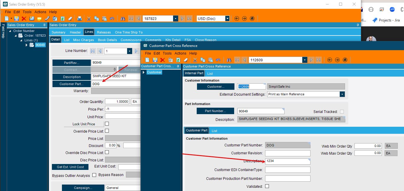
Task: Select tree item 90849 under Lines
Action: (40, 45)
